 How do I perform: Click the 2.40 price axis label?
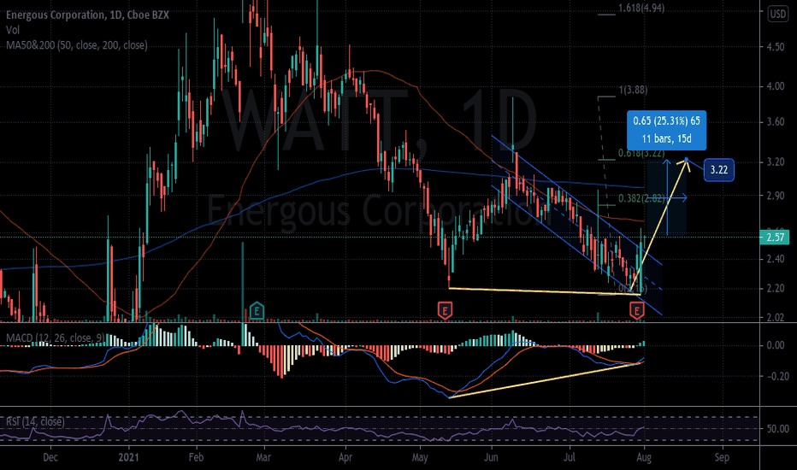pyautogui.click(x=776, y=259)
